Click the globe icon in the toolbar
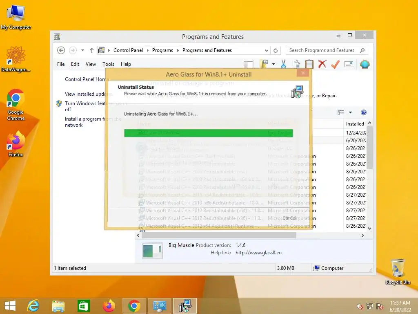The image size is (418, 314). [x=365, y=64]
